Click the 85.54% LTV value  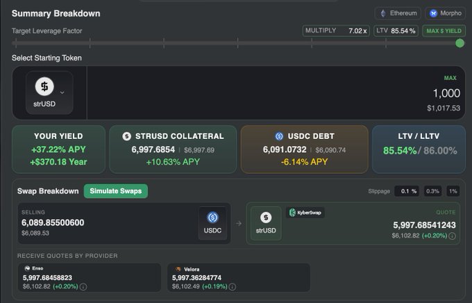400,150
